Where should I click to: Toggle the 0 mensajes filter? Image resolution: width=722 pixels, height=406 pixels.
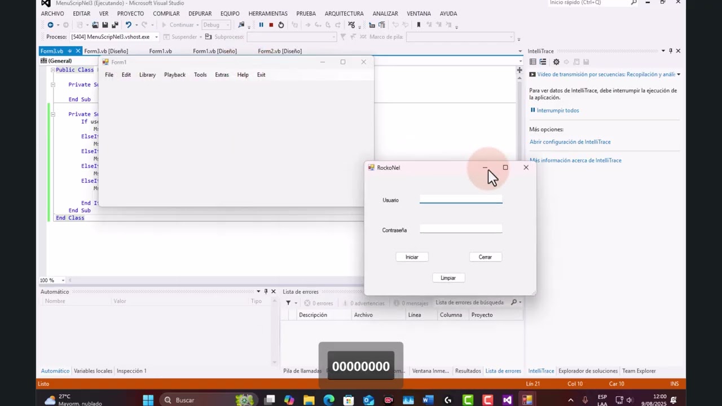pyautogui.click(x=412, y=303)
